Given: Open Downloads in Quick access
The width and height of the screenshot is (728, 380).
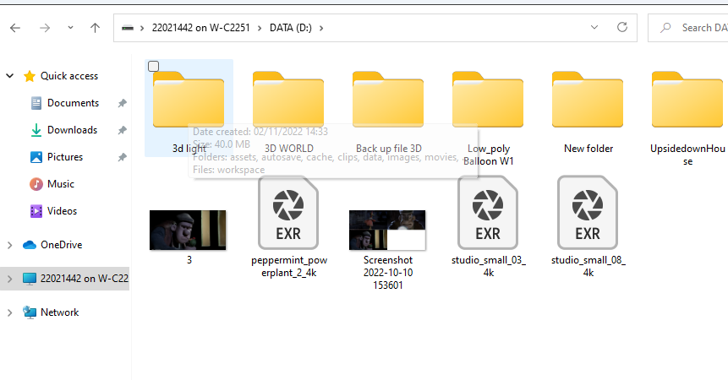Looking at the screenshot, I should [72, 130].
